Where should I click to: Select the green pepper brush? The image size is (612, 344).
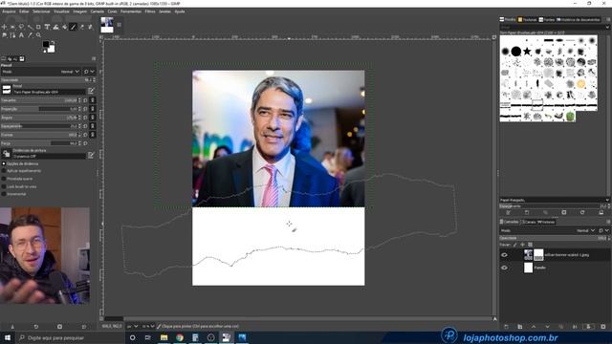(x=570, y=116)
